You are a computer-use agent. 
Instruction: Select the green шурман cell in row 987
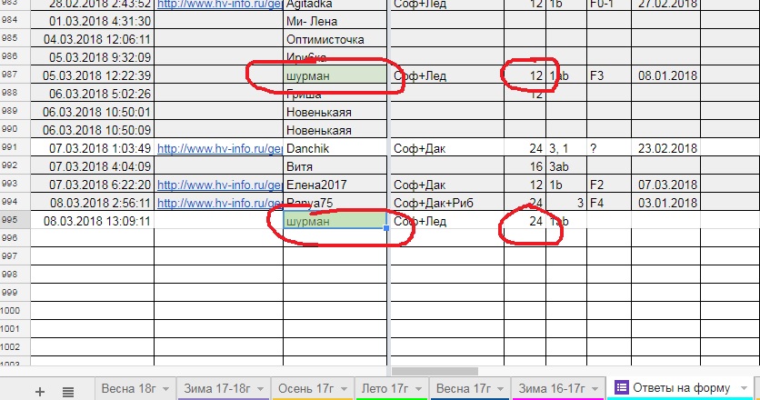(x=335, y=75)
